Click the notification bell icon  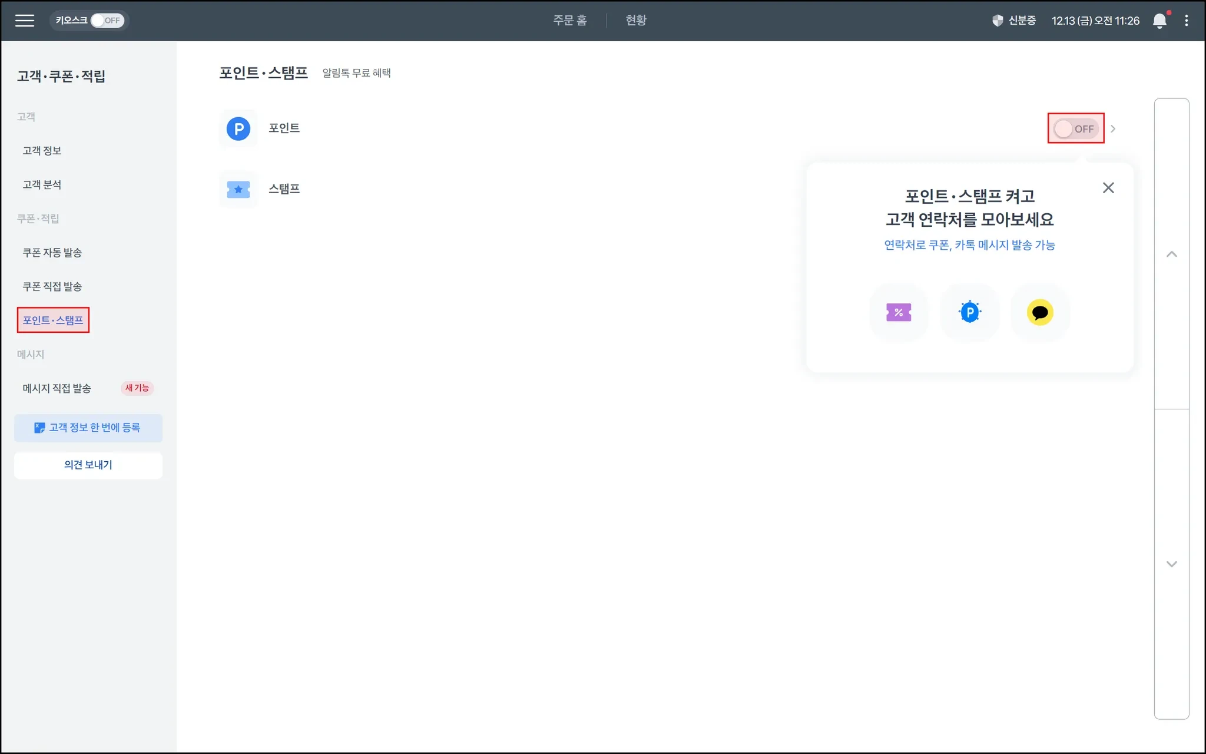pyautogui.click(x=1159, y=21)
